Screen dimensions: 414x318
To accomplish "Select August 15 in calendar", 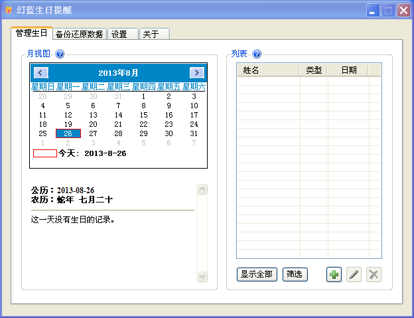I will pos(143,115).
